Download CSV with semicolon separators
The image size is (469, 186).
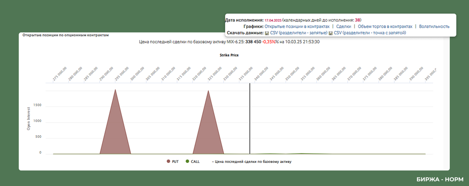click(x=370, y=33)
